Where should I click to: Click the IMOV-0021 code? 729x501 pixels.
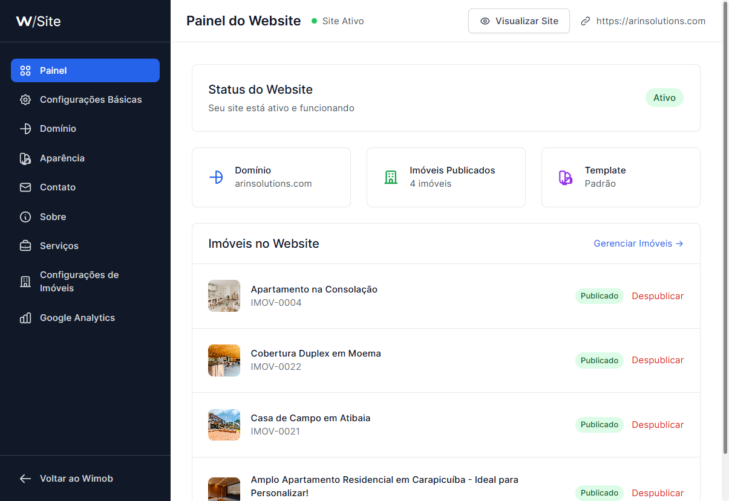tap(275, 432)
